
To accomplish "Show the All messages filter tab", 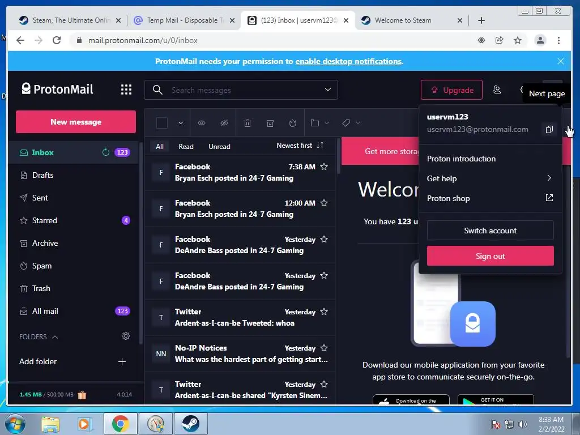I will tap(160, 147).
